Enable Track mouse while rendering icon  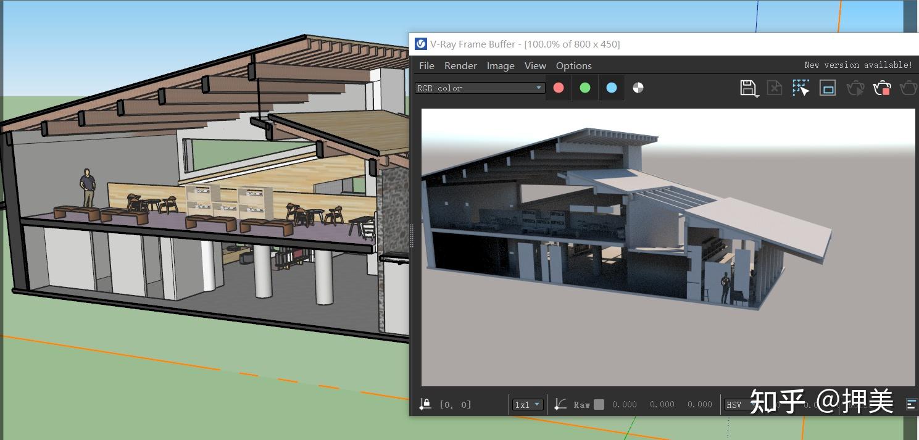(x=801, y=88)
